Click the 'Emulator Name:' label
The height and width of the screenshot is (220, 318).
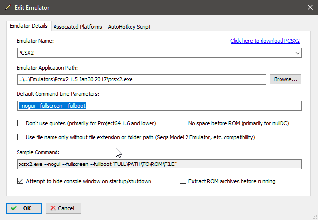pos(35,41)
